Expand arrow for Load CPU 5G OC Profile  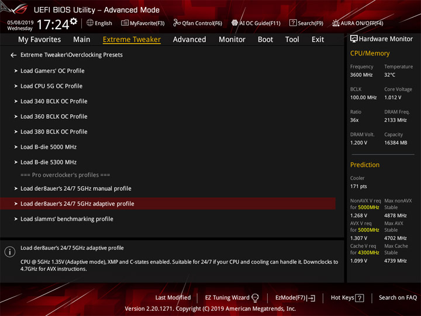click(16, 86)
